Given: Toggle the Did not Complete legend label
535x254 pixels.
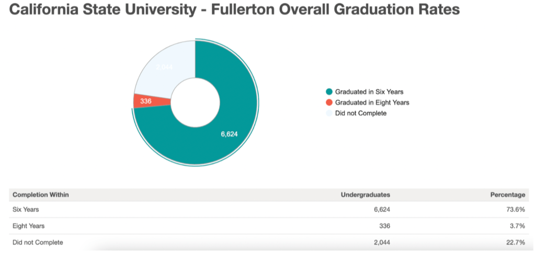Looking at the screenshot, I should coord(360,113).
